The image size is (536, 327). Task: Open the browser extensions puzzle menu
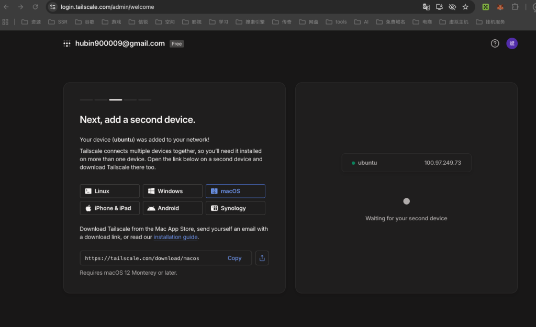514,7
